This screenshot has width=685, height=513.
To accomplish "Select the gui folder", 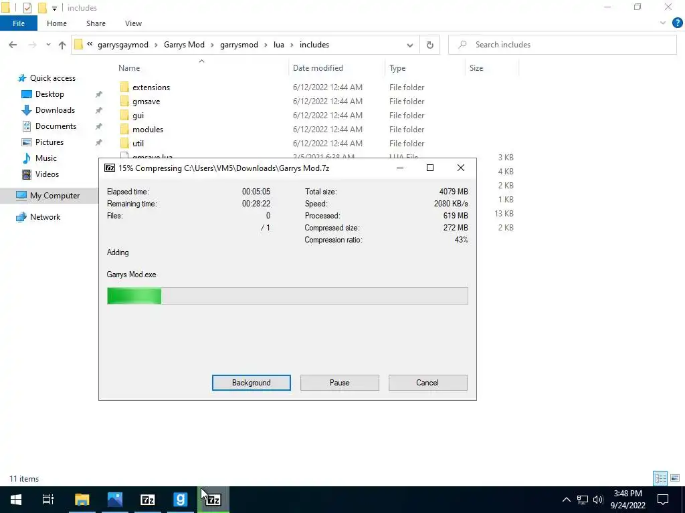I will tap(138, 115).
